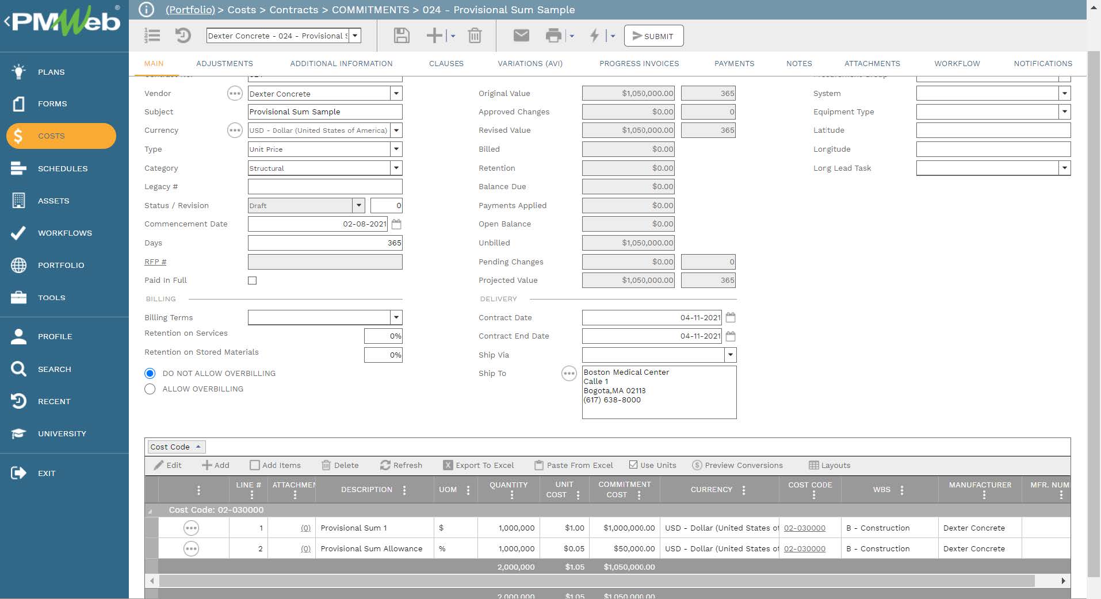
Task: Open row menu for Provisional Sum 1
Action: (191, 528)
